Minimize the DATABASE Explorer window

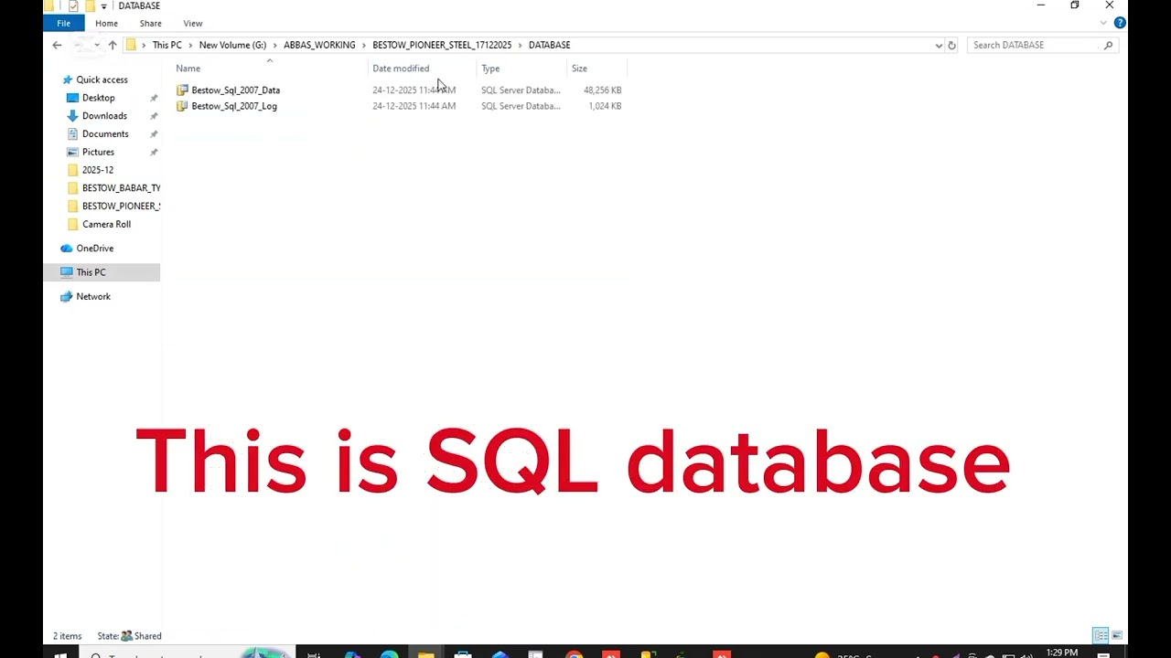point(1040,5)
